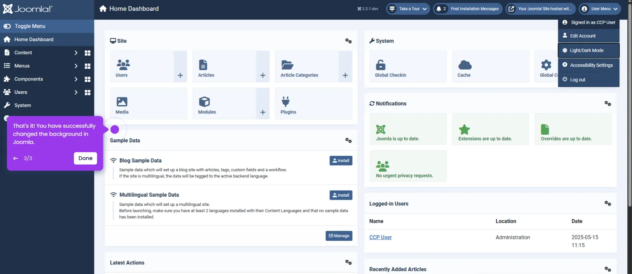This screenshot has width=632, height=274.
Task: Open CCP User profile link
Action: pos(380,237)
